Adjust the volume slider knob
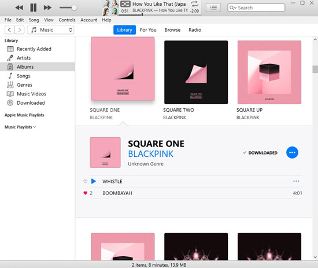The image size is (318, 268). point(74,8)
